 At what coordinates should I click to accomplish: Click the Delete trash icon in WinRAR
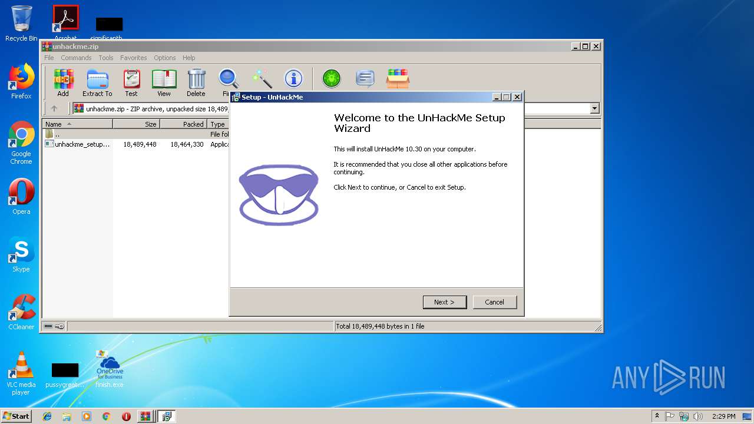click(x=196, y=82)
